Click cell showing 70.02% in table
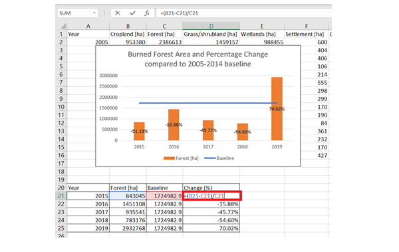The image size is (399, 252). (x=211, y=228)
